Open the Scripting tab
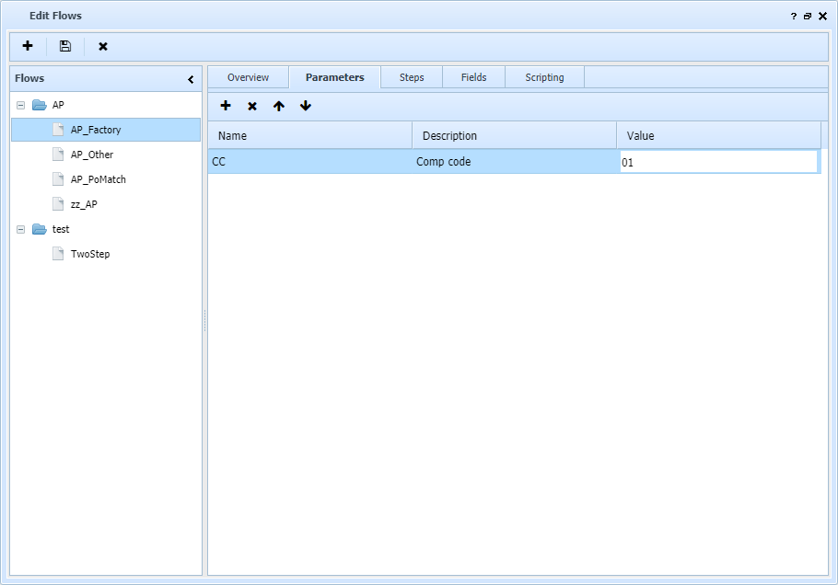This screenshot has height=585, width=838. 543,77
